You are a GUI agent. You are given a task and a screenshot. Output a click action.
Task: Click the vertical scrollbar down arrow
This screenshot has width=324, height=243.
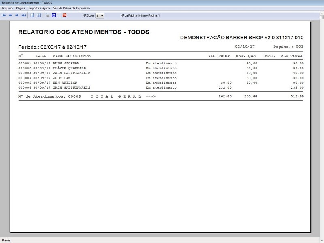click(321, 234)
